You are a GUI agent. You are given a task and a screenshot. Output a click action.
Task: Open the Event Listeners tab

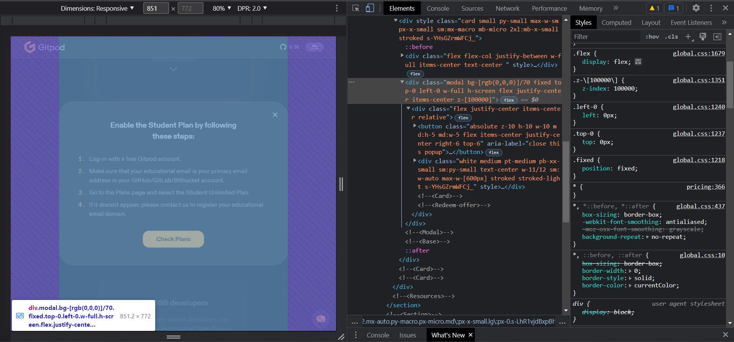click(691, 23)
